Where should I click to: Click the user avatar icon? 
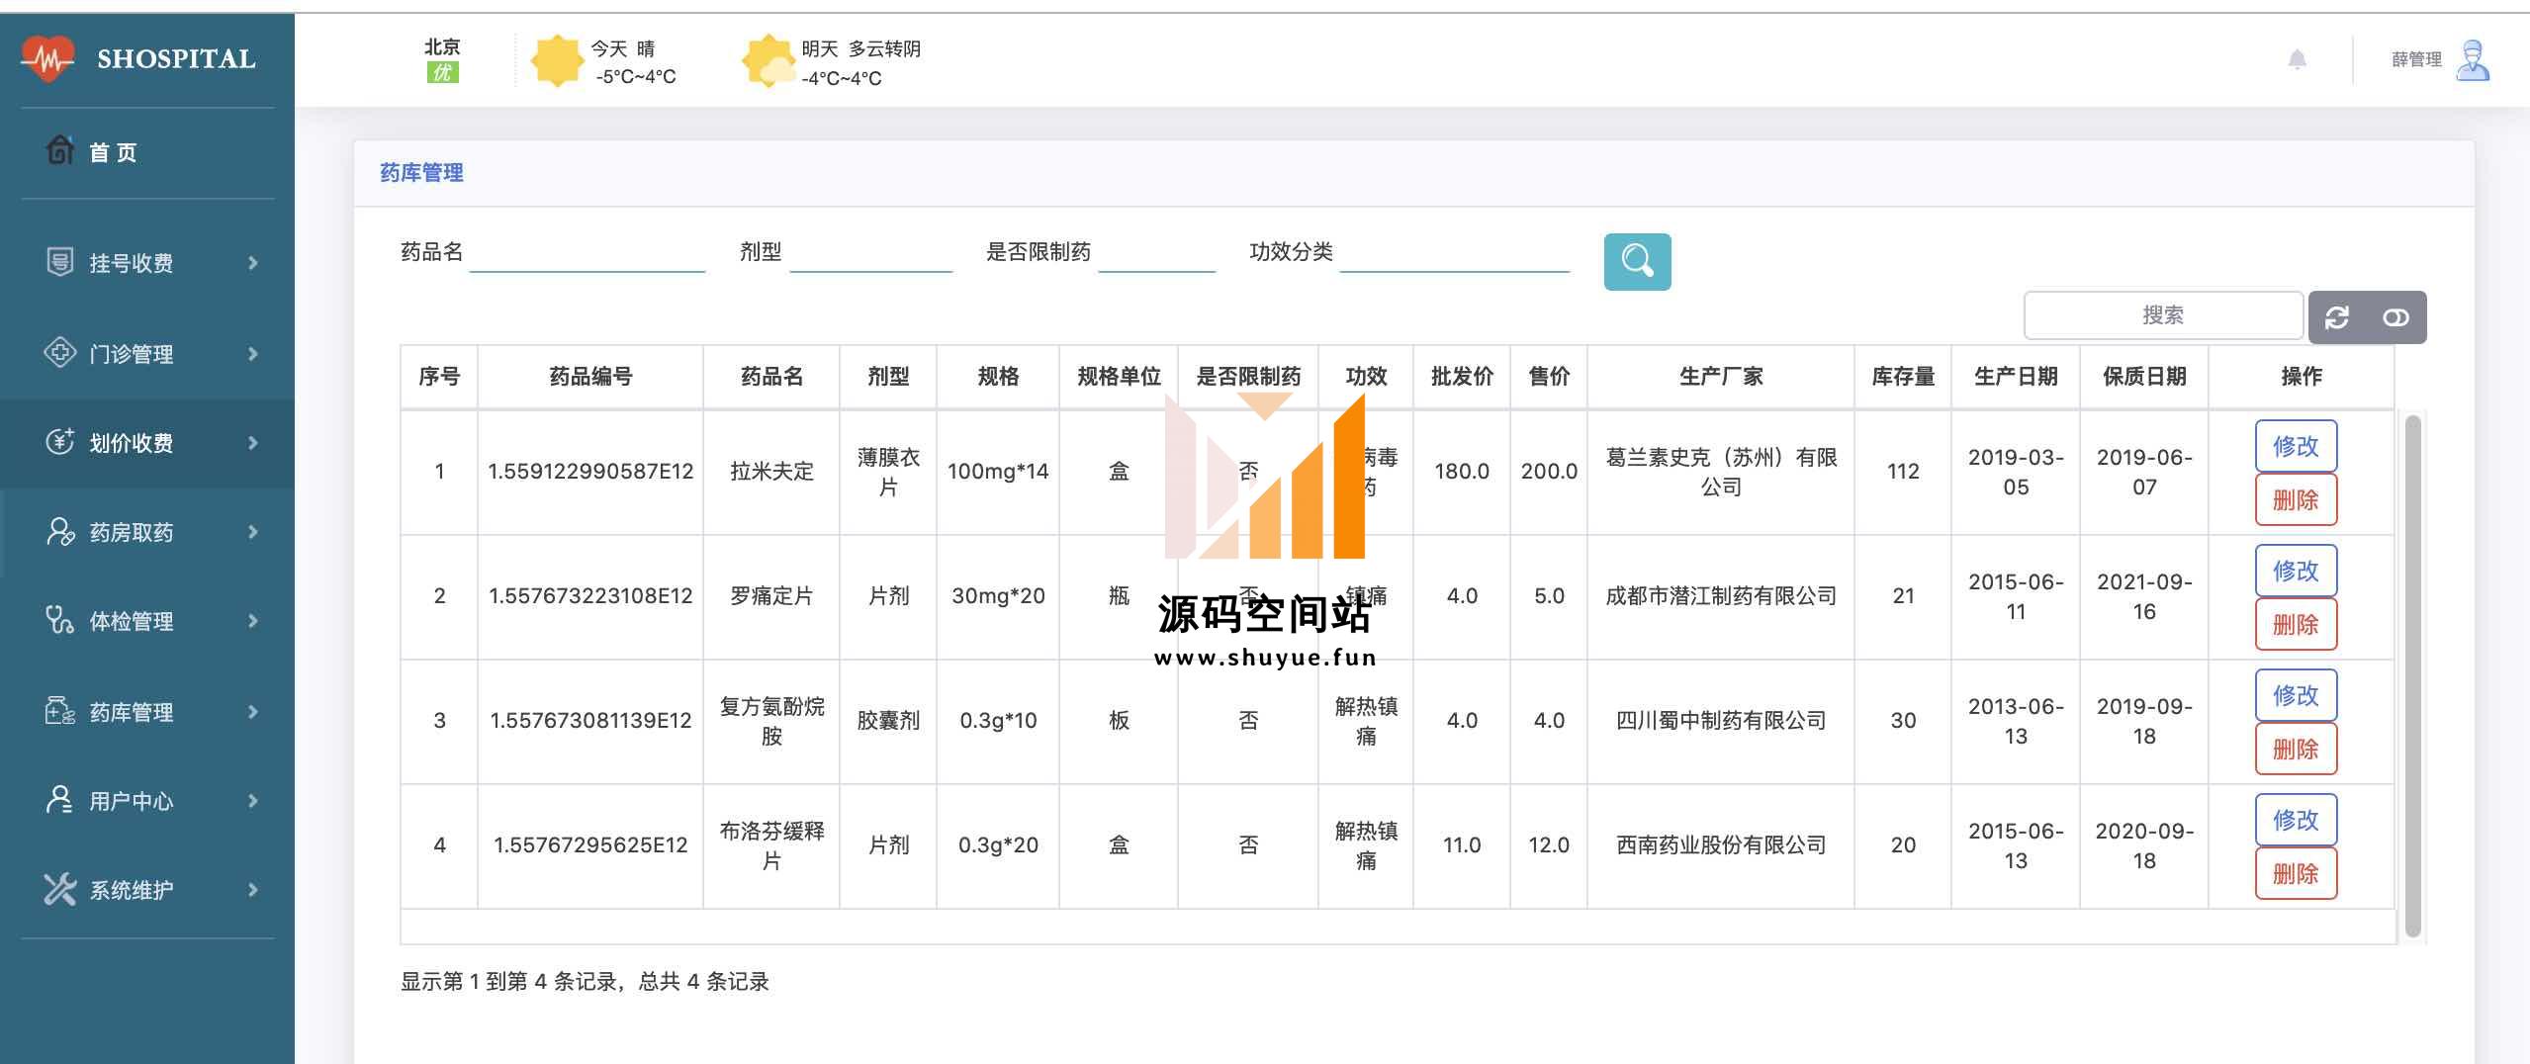coord(2473,60)
